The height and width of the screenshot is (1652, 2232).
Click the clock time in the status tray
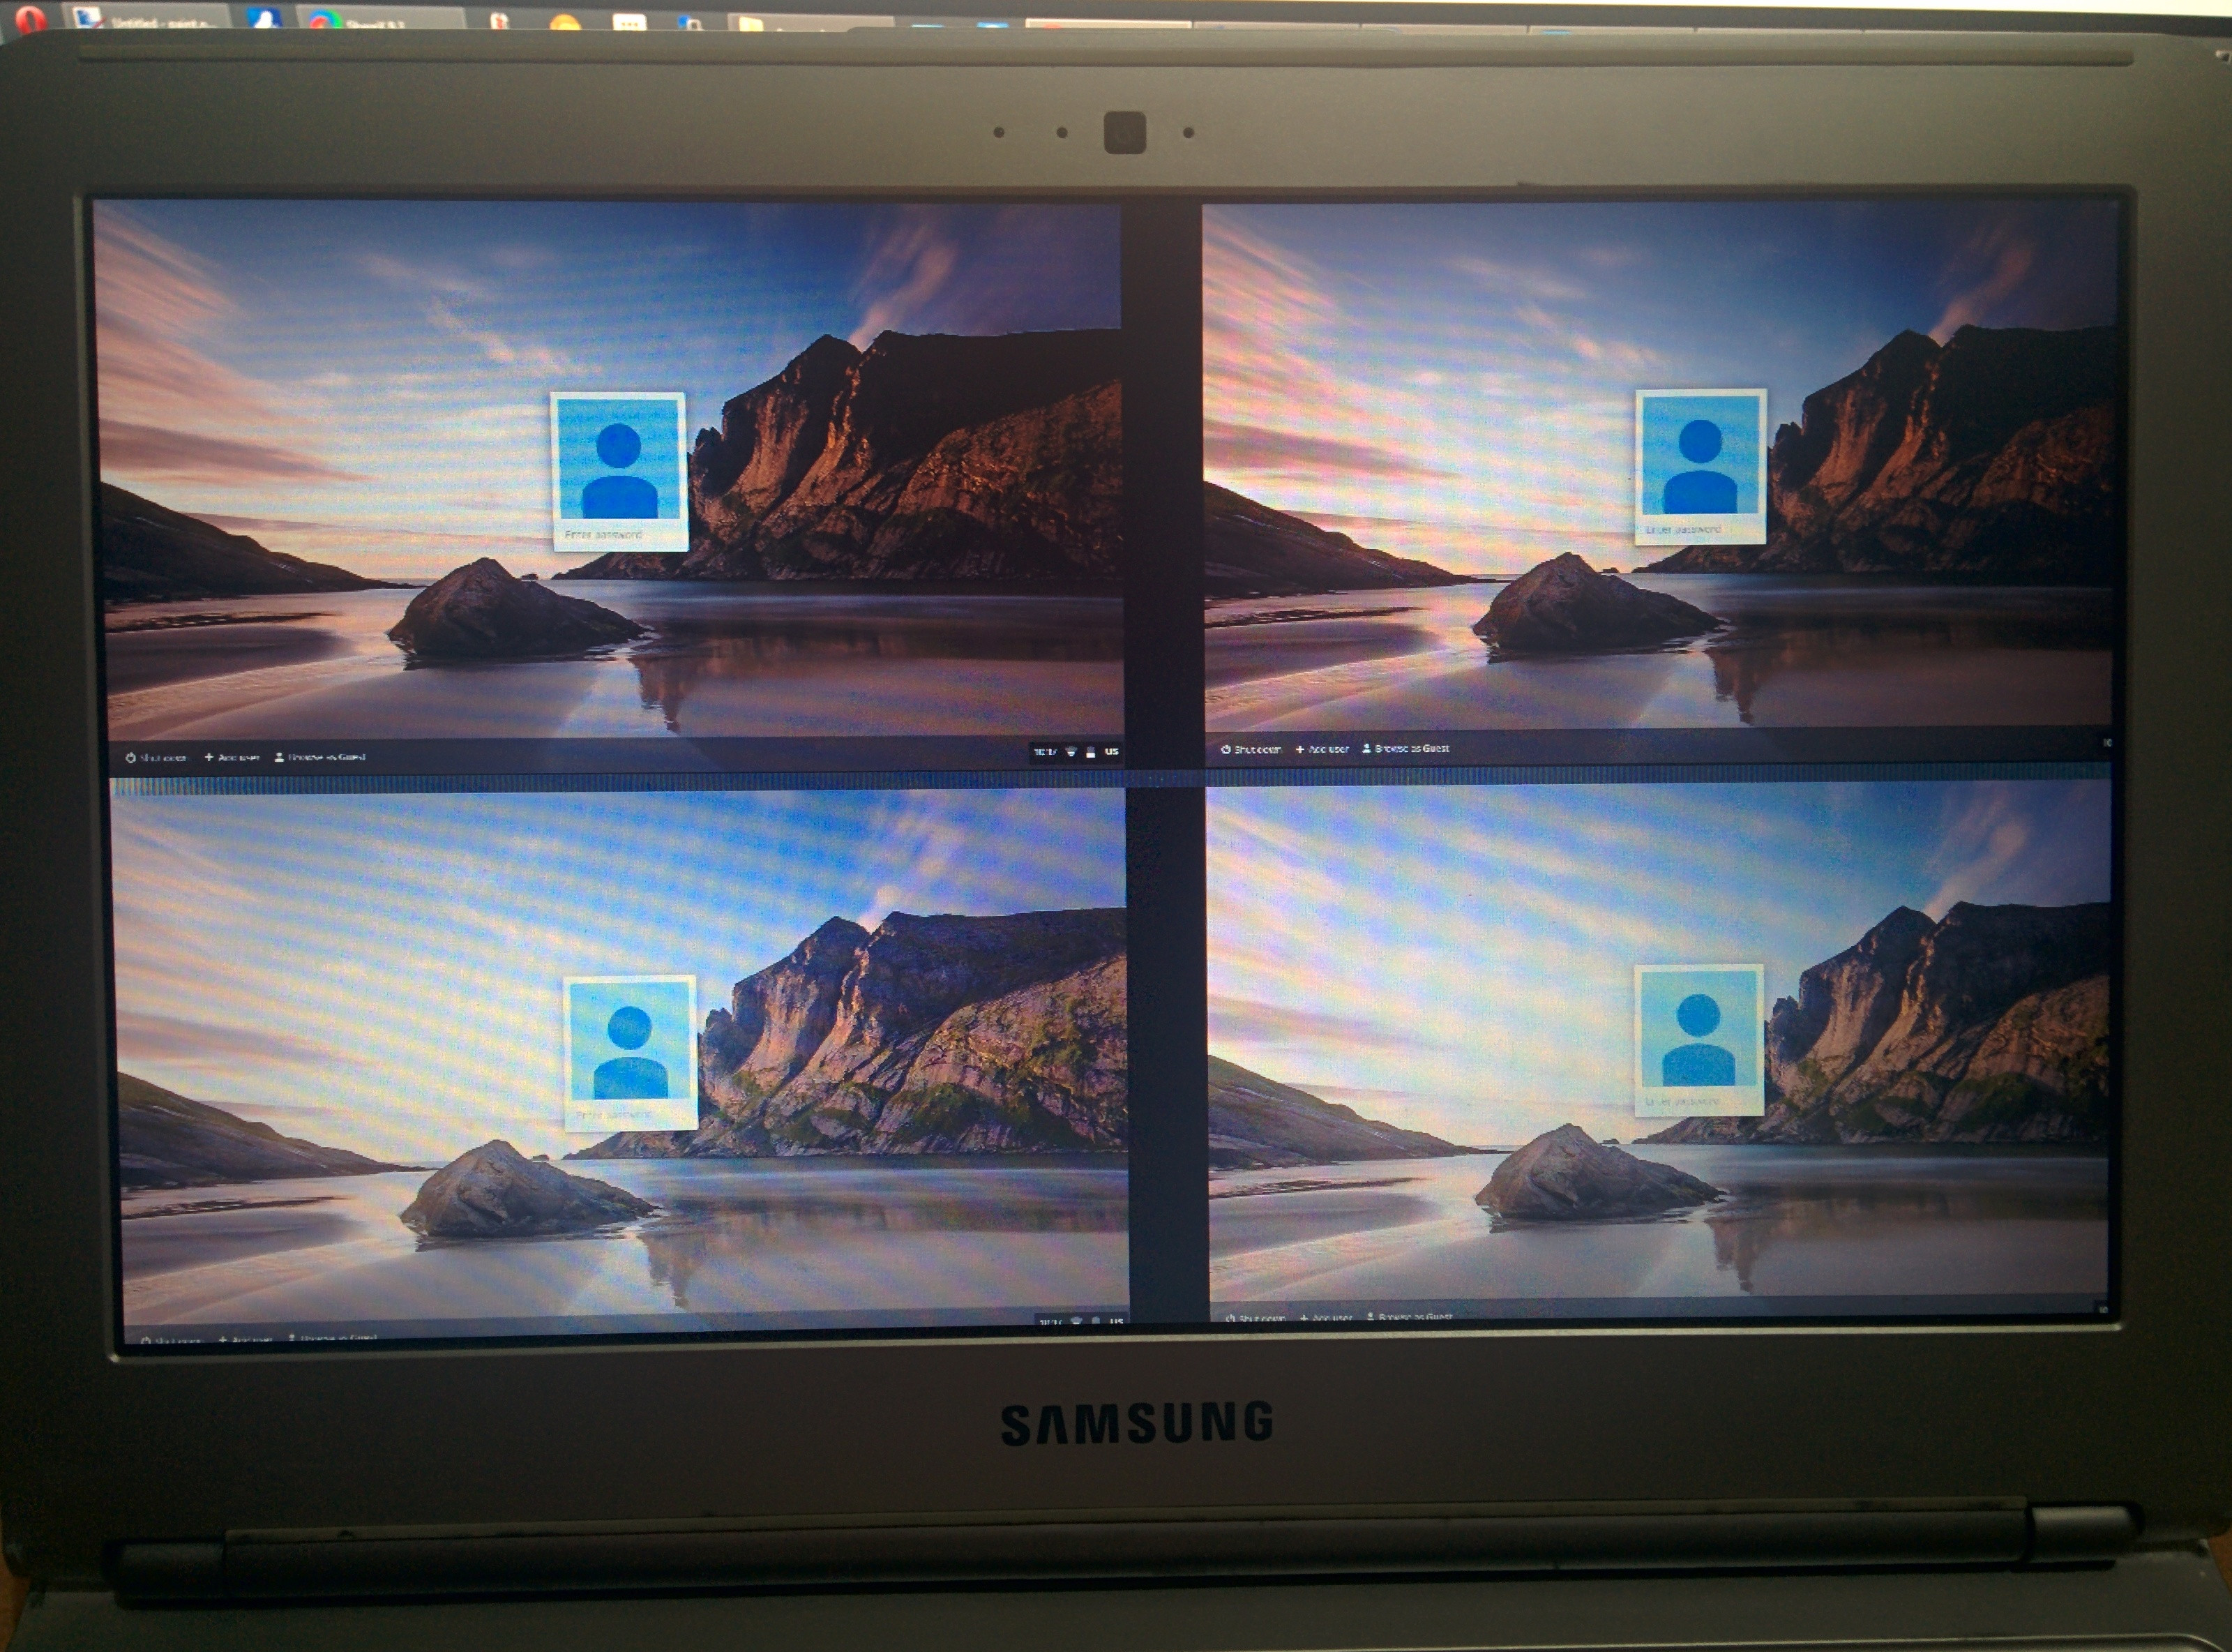pyautogui.click(x=1045, y=752)
